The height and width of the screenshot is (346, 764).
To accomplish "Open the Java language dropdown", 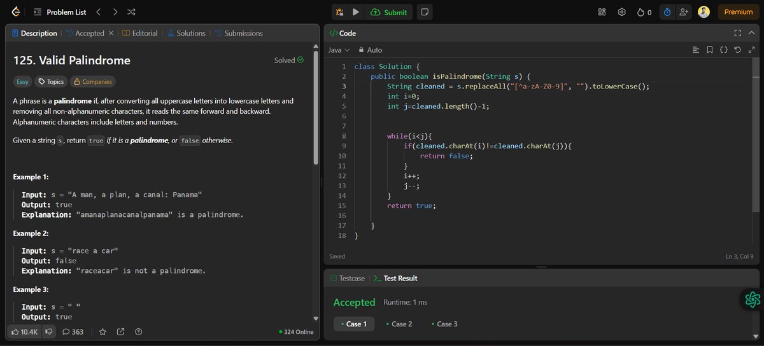I will click(x=339, y=50).
